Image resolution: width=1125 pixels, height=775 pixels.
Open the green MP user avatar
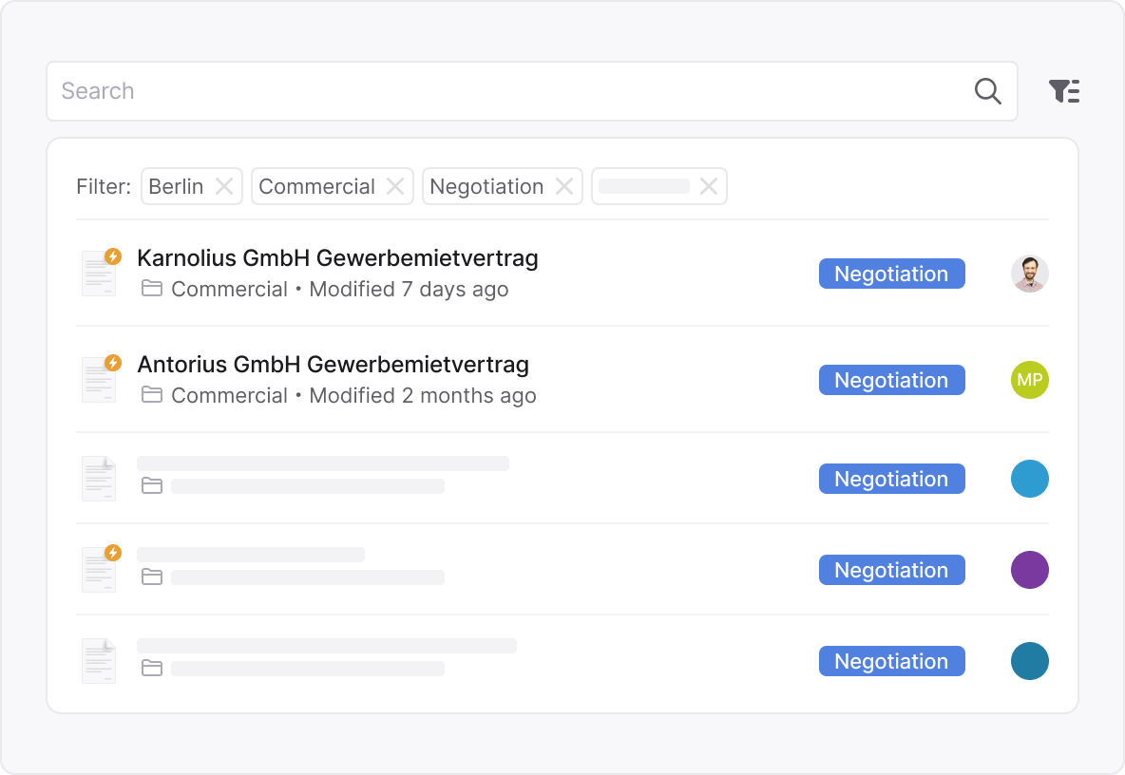pos(1029,380)
